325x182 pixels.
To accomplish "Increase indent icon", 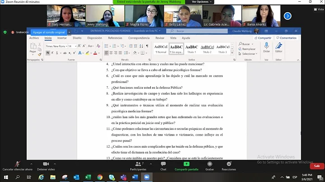I will pos(135,46).
